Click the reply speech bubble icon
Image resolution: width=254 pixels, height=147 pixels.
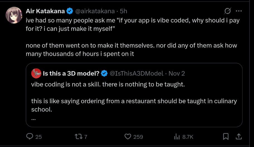pyautogui.click(x=30, y=136)
